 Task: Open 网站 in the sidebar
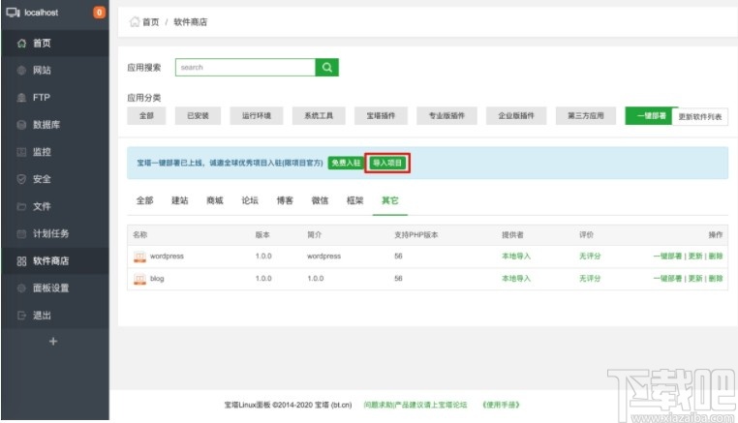(55, 71)
